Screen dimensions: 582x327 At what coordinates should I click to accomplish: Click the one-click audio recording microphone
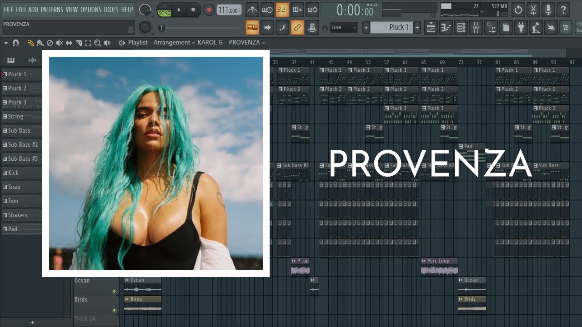pyautogui.click(x=548, y=10)
